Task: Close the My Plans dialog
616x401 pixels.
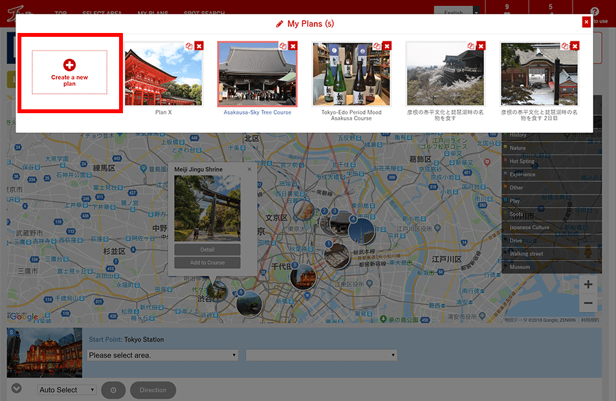Action: (x=586, y=22)
